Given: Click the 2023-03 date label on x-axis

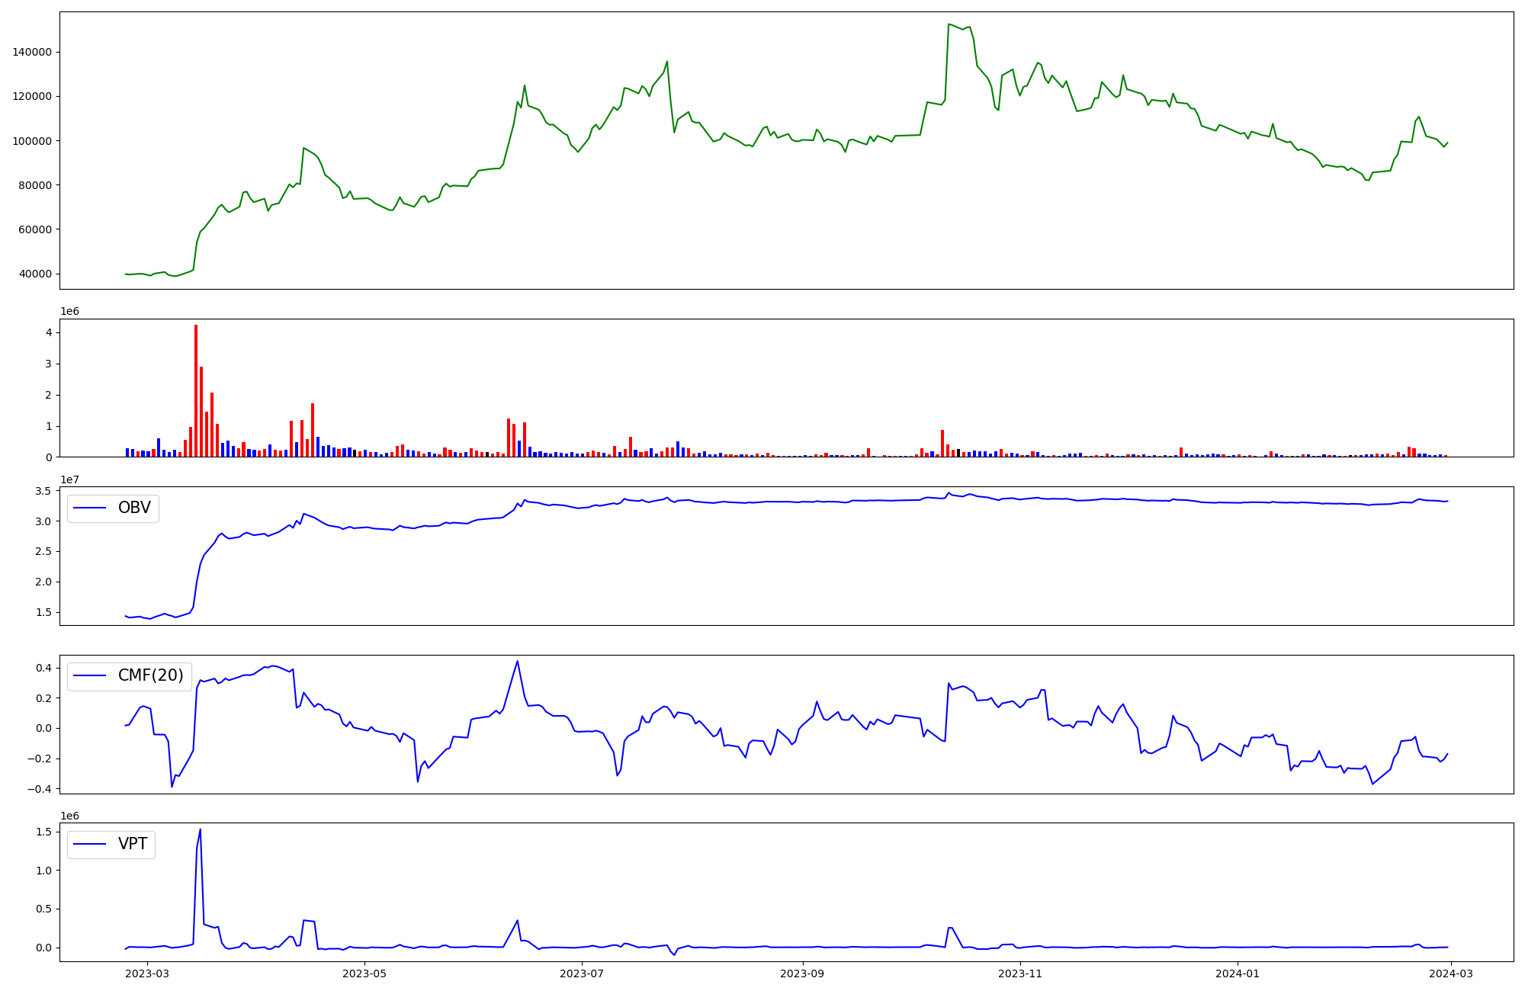Looking at the screenshot, I should (146, 973).
